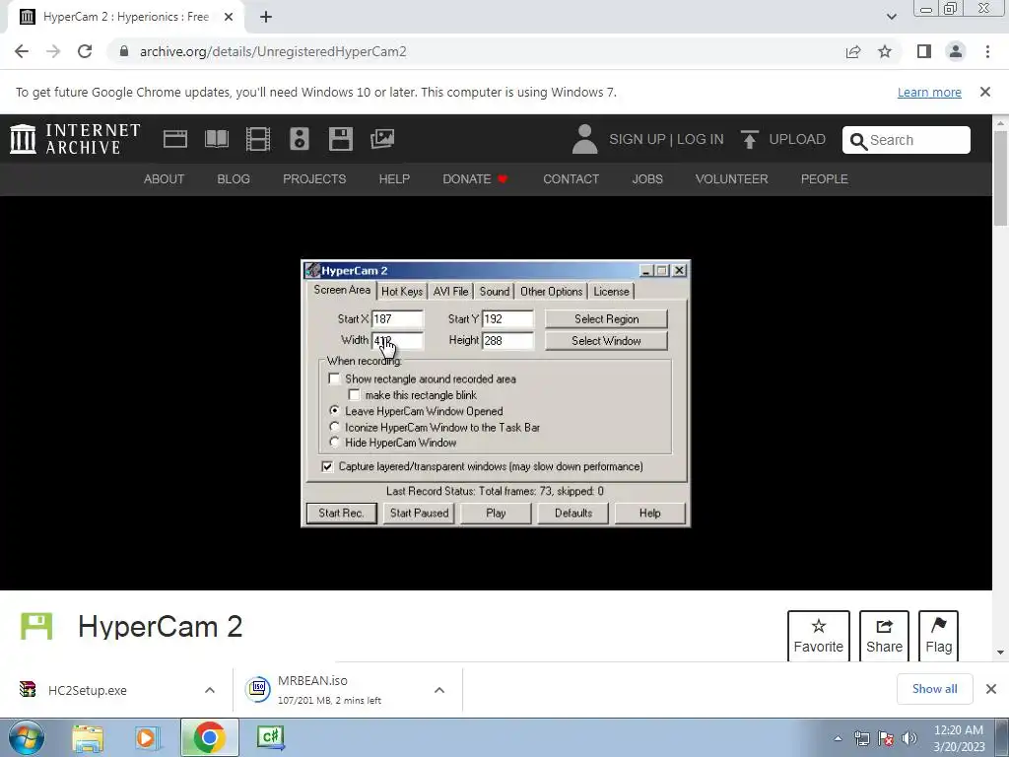Screen dimensions: 1009x757
Task: Click the taskbar clock
Action: pyautogui.click(x=959, y=738)
